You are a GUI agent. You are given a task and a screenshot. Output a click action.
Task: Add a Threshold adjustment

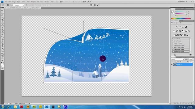click(x=182, y=35)
